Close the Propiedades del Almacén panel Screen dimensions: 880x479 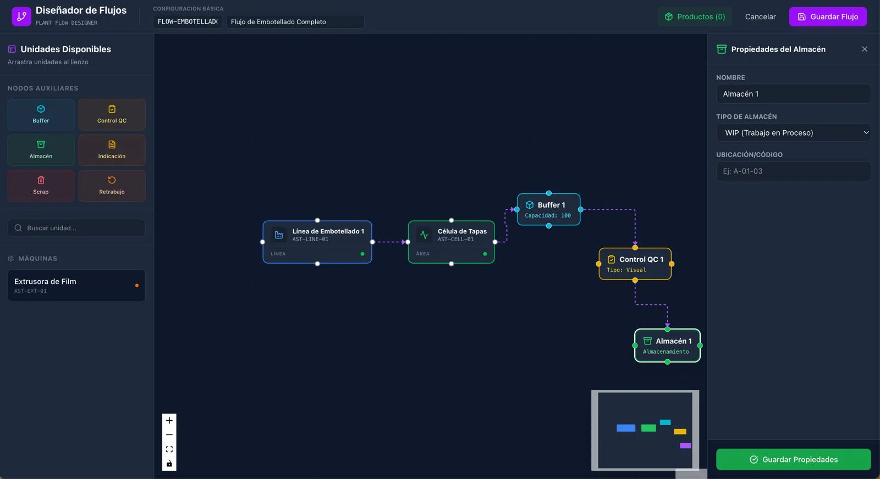click(x=865, y=49)
